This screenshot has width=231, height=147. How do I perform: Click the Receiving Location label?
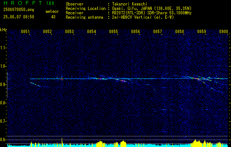coord(86,8)
